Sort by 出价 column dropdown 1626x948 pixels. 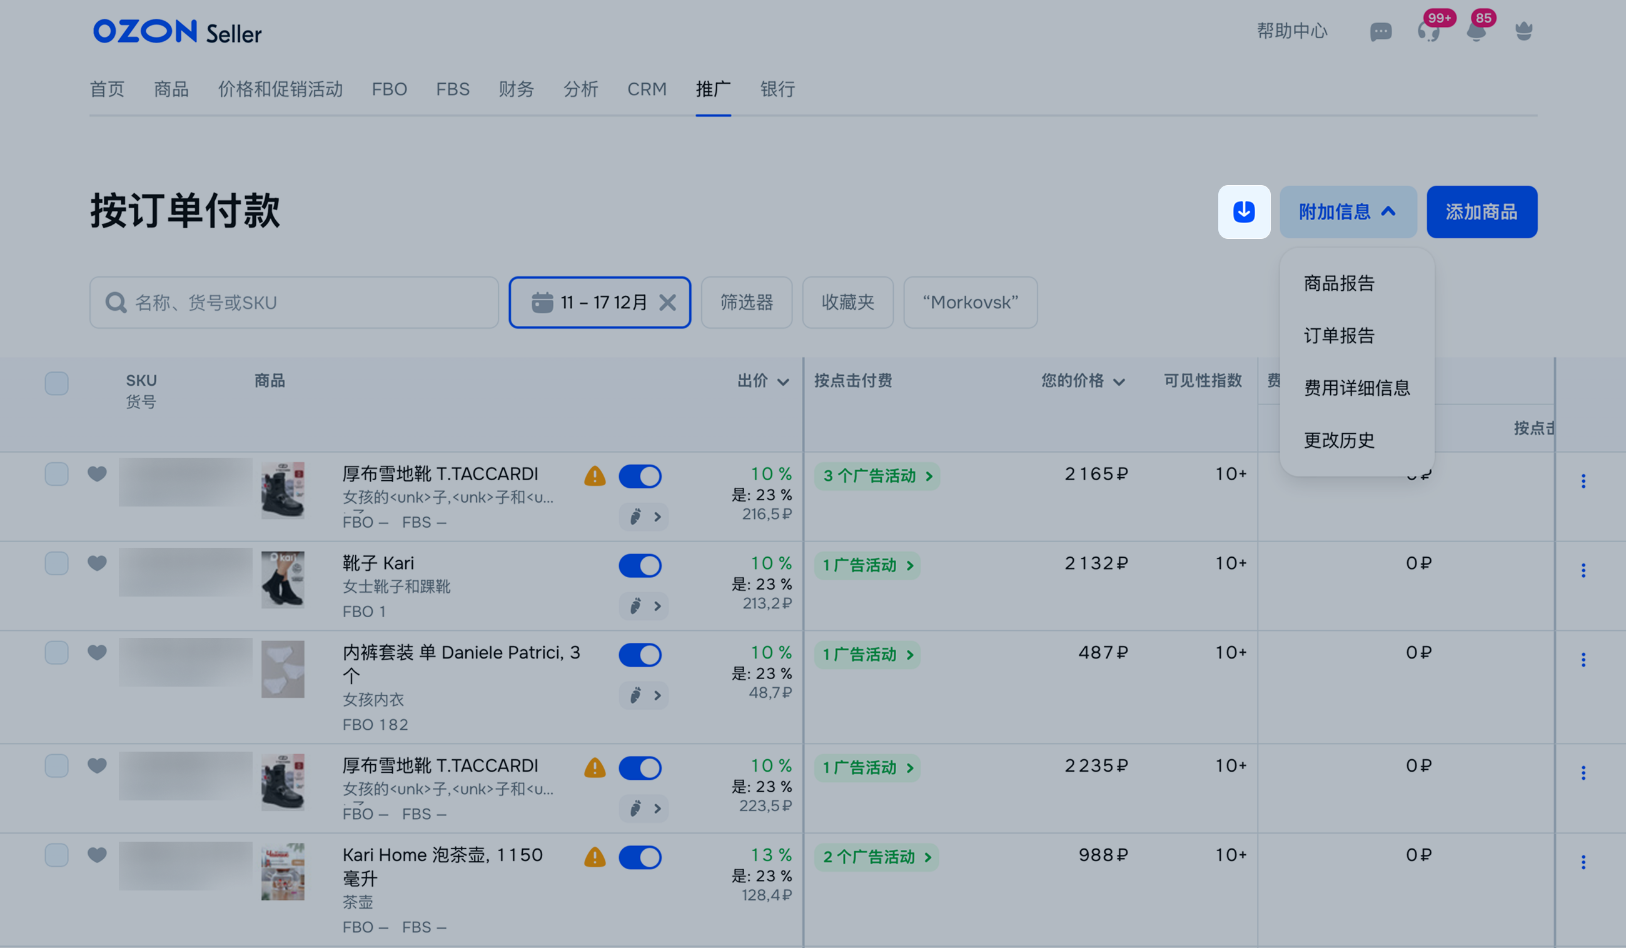click(763, 381)
